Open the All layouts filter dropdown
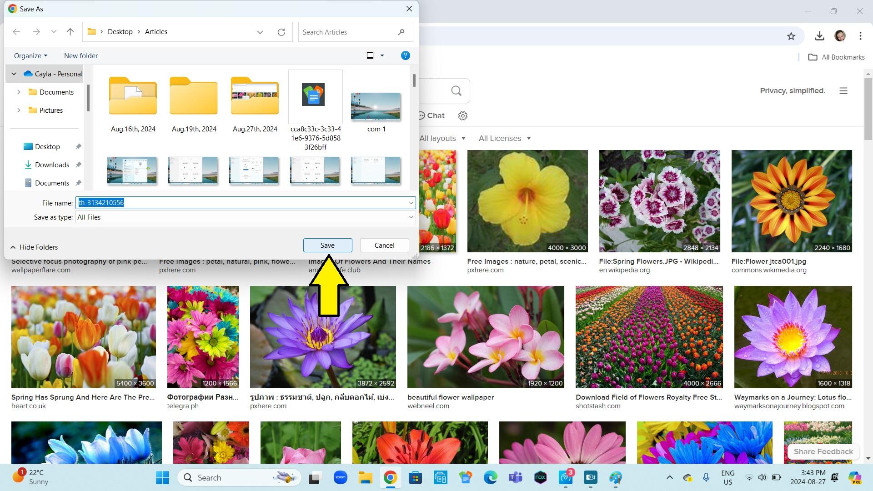This screenshot has width=873, height=491. 442,138
